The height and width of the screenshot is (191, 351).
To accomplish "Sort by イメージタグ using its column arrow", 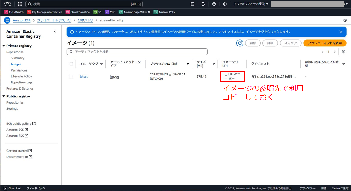I will point(101,64).
